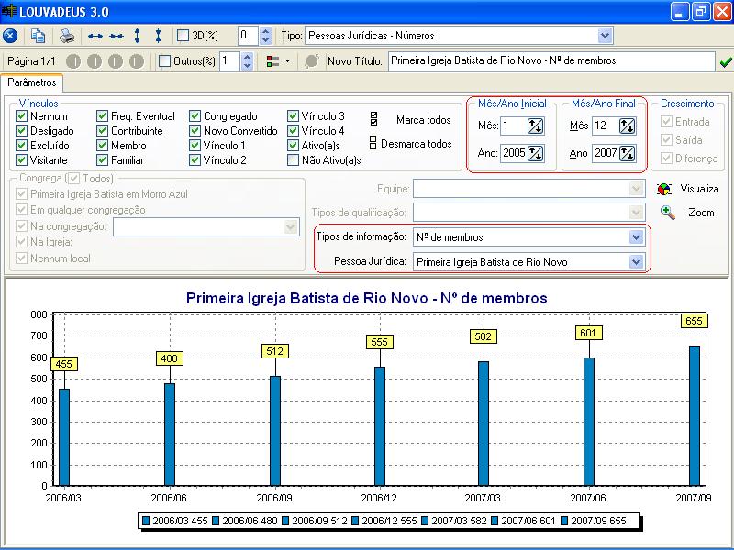The image size is (734, 550).
Task: Click the 3D(%) value spinner arrows
Action: pos(265,36)
